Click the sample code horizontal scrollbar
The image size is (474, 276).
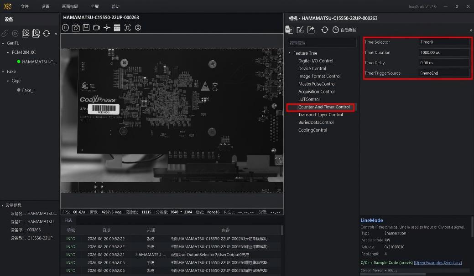[393, 274]
